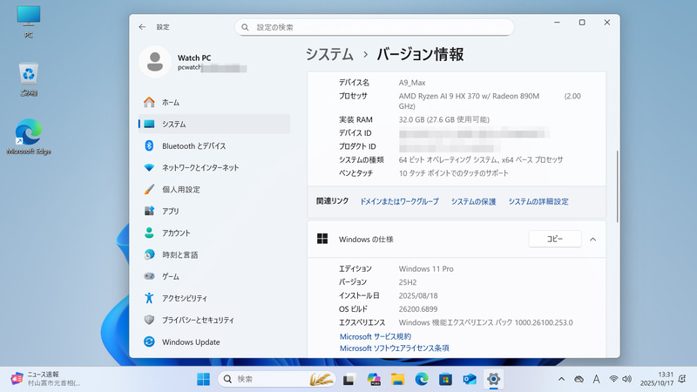
Task: Open the ニュース速報 widget
Action: point(45,379)
